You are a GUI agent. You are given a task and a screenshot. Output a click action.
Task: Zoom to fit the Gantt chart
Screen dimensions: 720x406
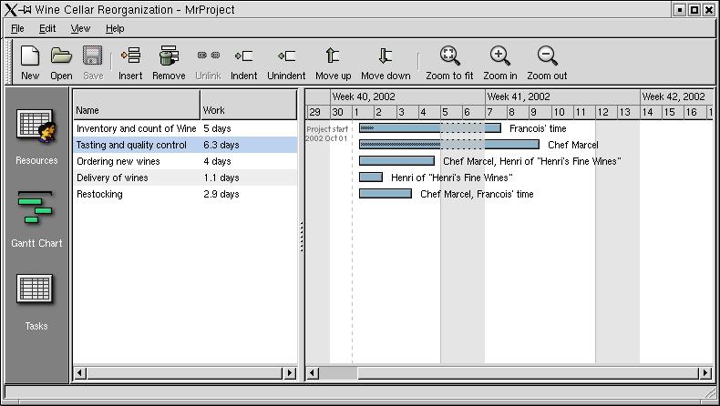click(449, 62)
